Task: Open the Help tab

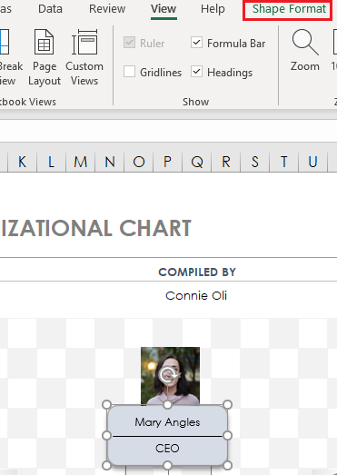Action: coord(213,9)
